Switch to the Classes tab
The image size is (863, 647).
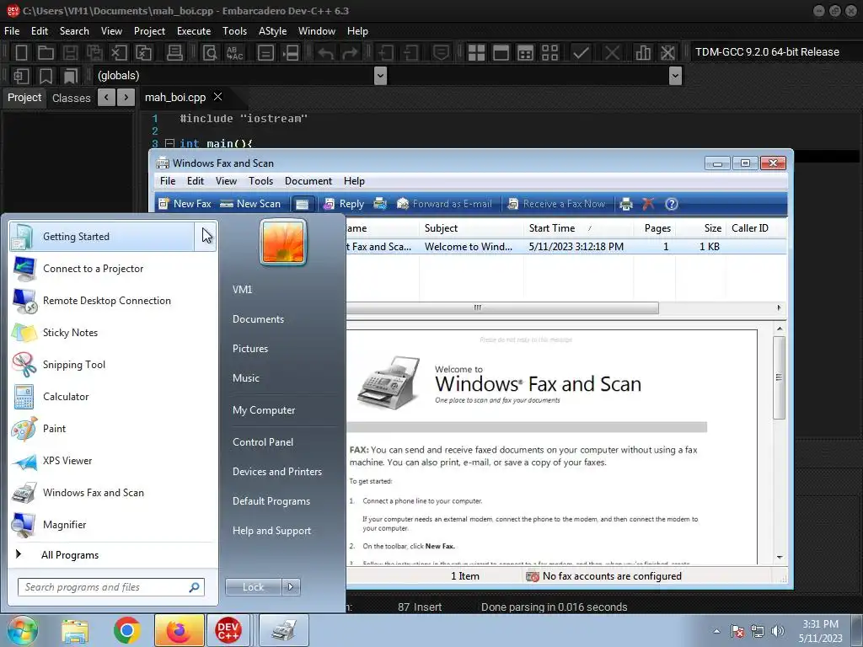[x=71, y=98]
